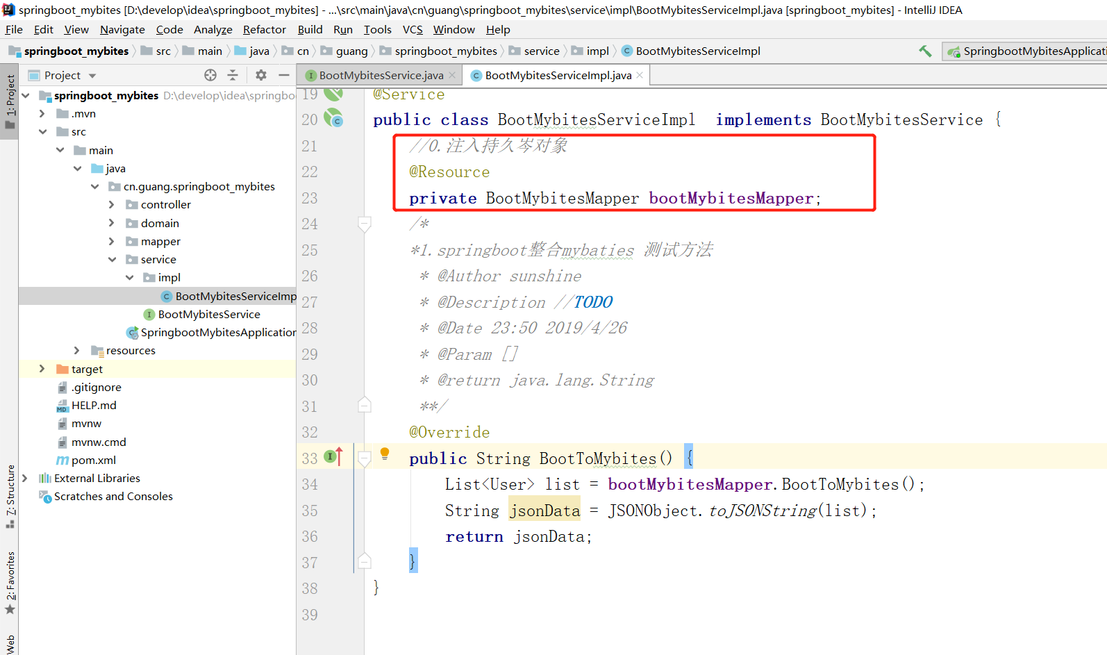The width and height of the screenshot is (1107, 655).
Task: Toggle the fold marker at line 31
Action: click(365, 405)
